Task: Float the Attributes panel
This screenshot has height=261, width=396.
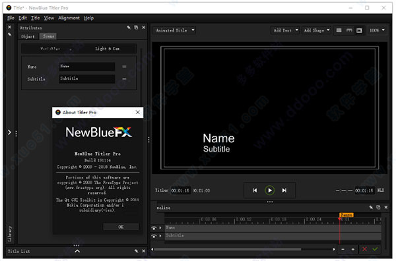Action: point(136,27)
